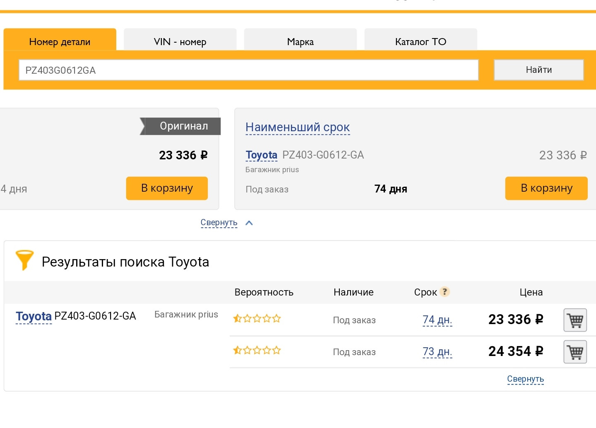Click the 24 354 ₽ price
Viewport: 596px width, 428px height.
[x=516, y=351]
